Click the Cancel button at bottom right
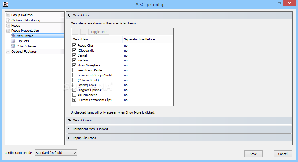Viewport: 298px width, 162px height. [283, 154]
